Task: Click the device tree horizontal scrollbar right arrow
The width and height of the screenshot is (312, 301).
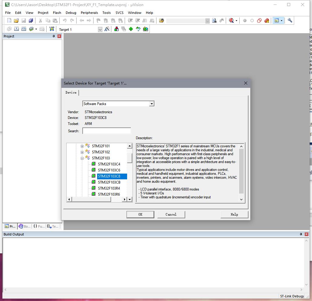Action: (x=125, y=199)
